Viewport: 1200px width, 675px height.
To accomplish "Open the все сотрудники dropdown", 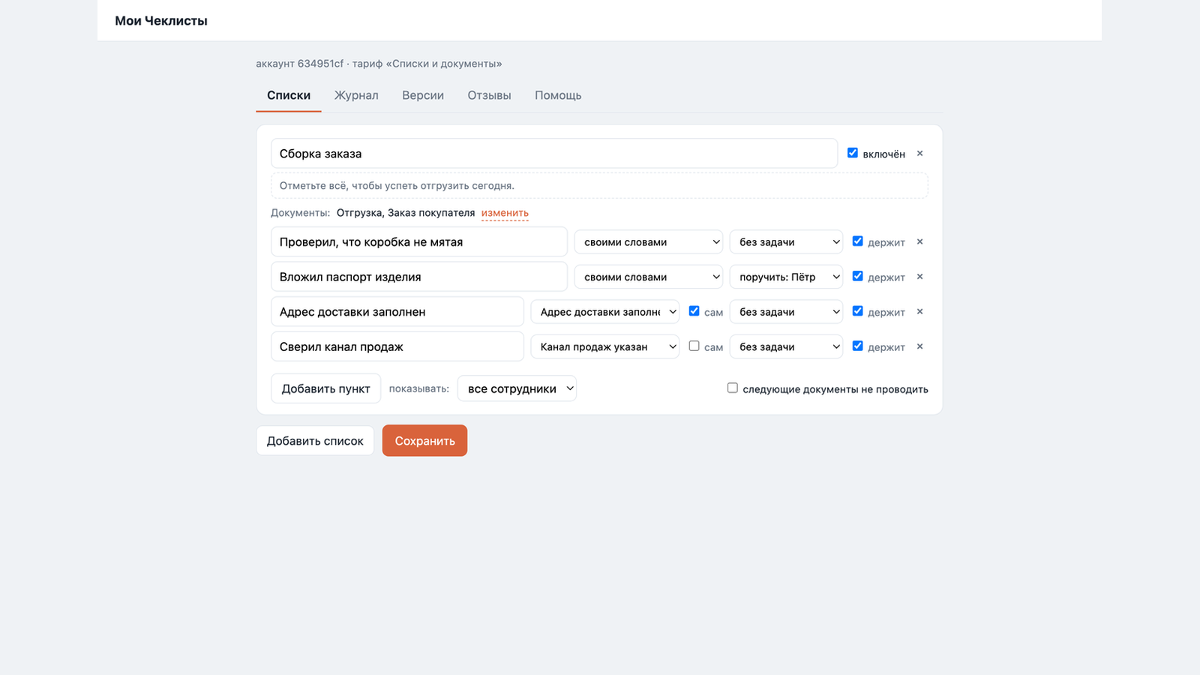I will tap(517, 388).
